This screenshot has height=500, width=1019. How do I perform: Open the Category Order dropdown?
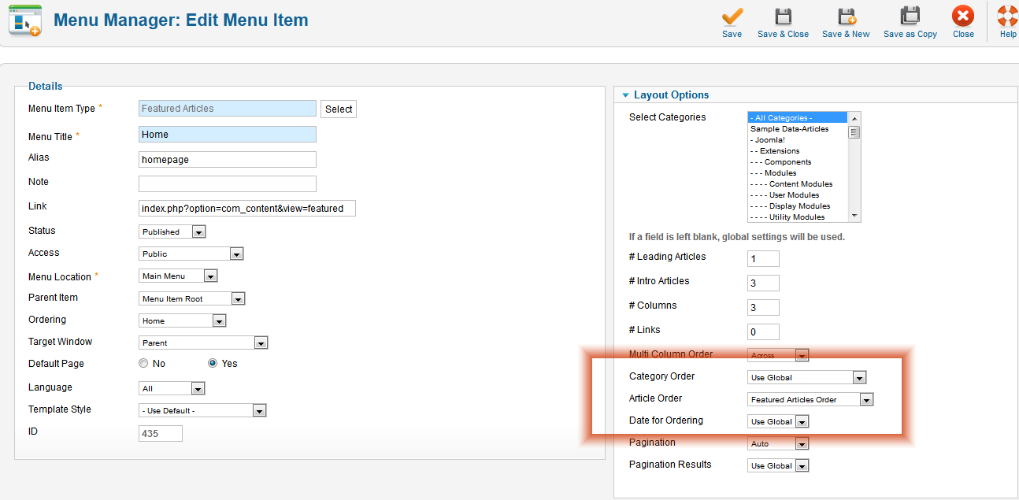[806, 378]
